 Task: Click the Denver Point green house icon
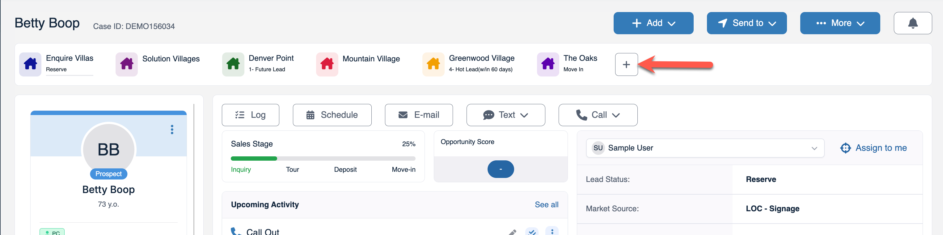pos(233,64)
